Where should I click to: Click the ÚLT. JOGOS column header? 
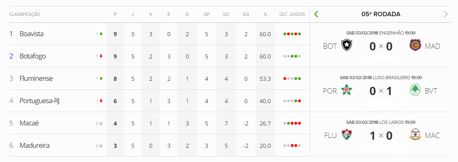click(292, 14)
